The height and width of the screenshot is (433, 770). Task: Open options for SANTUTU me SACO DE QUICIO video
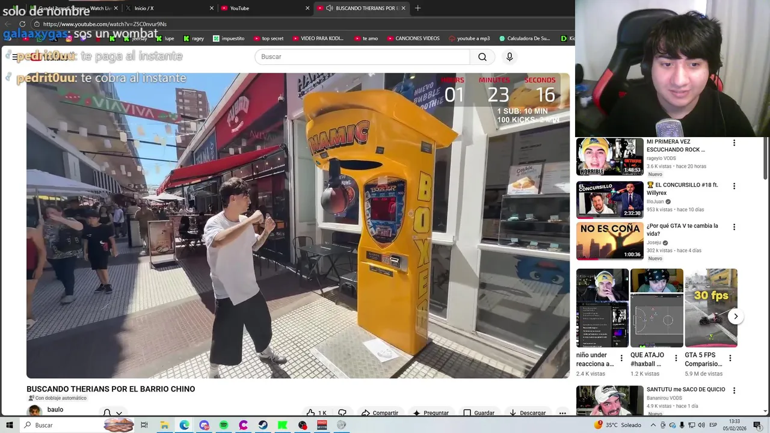[734, 390]
